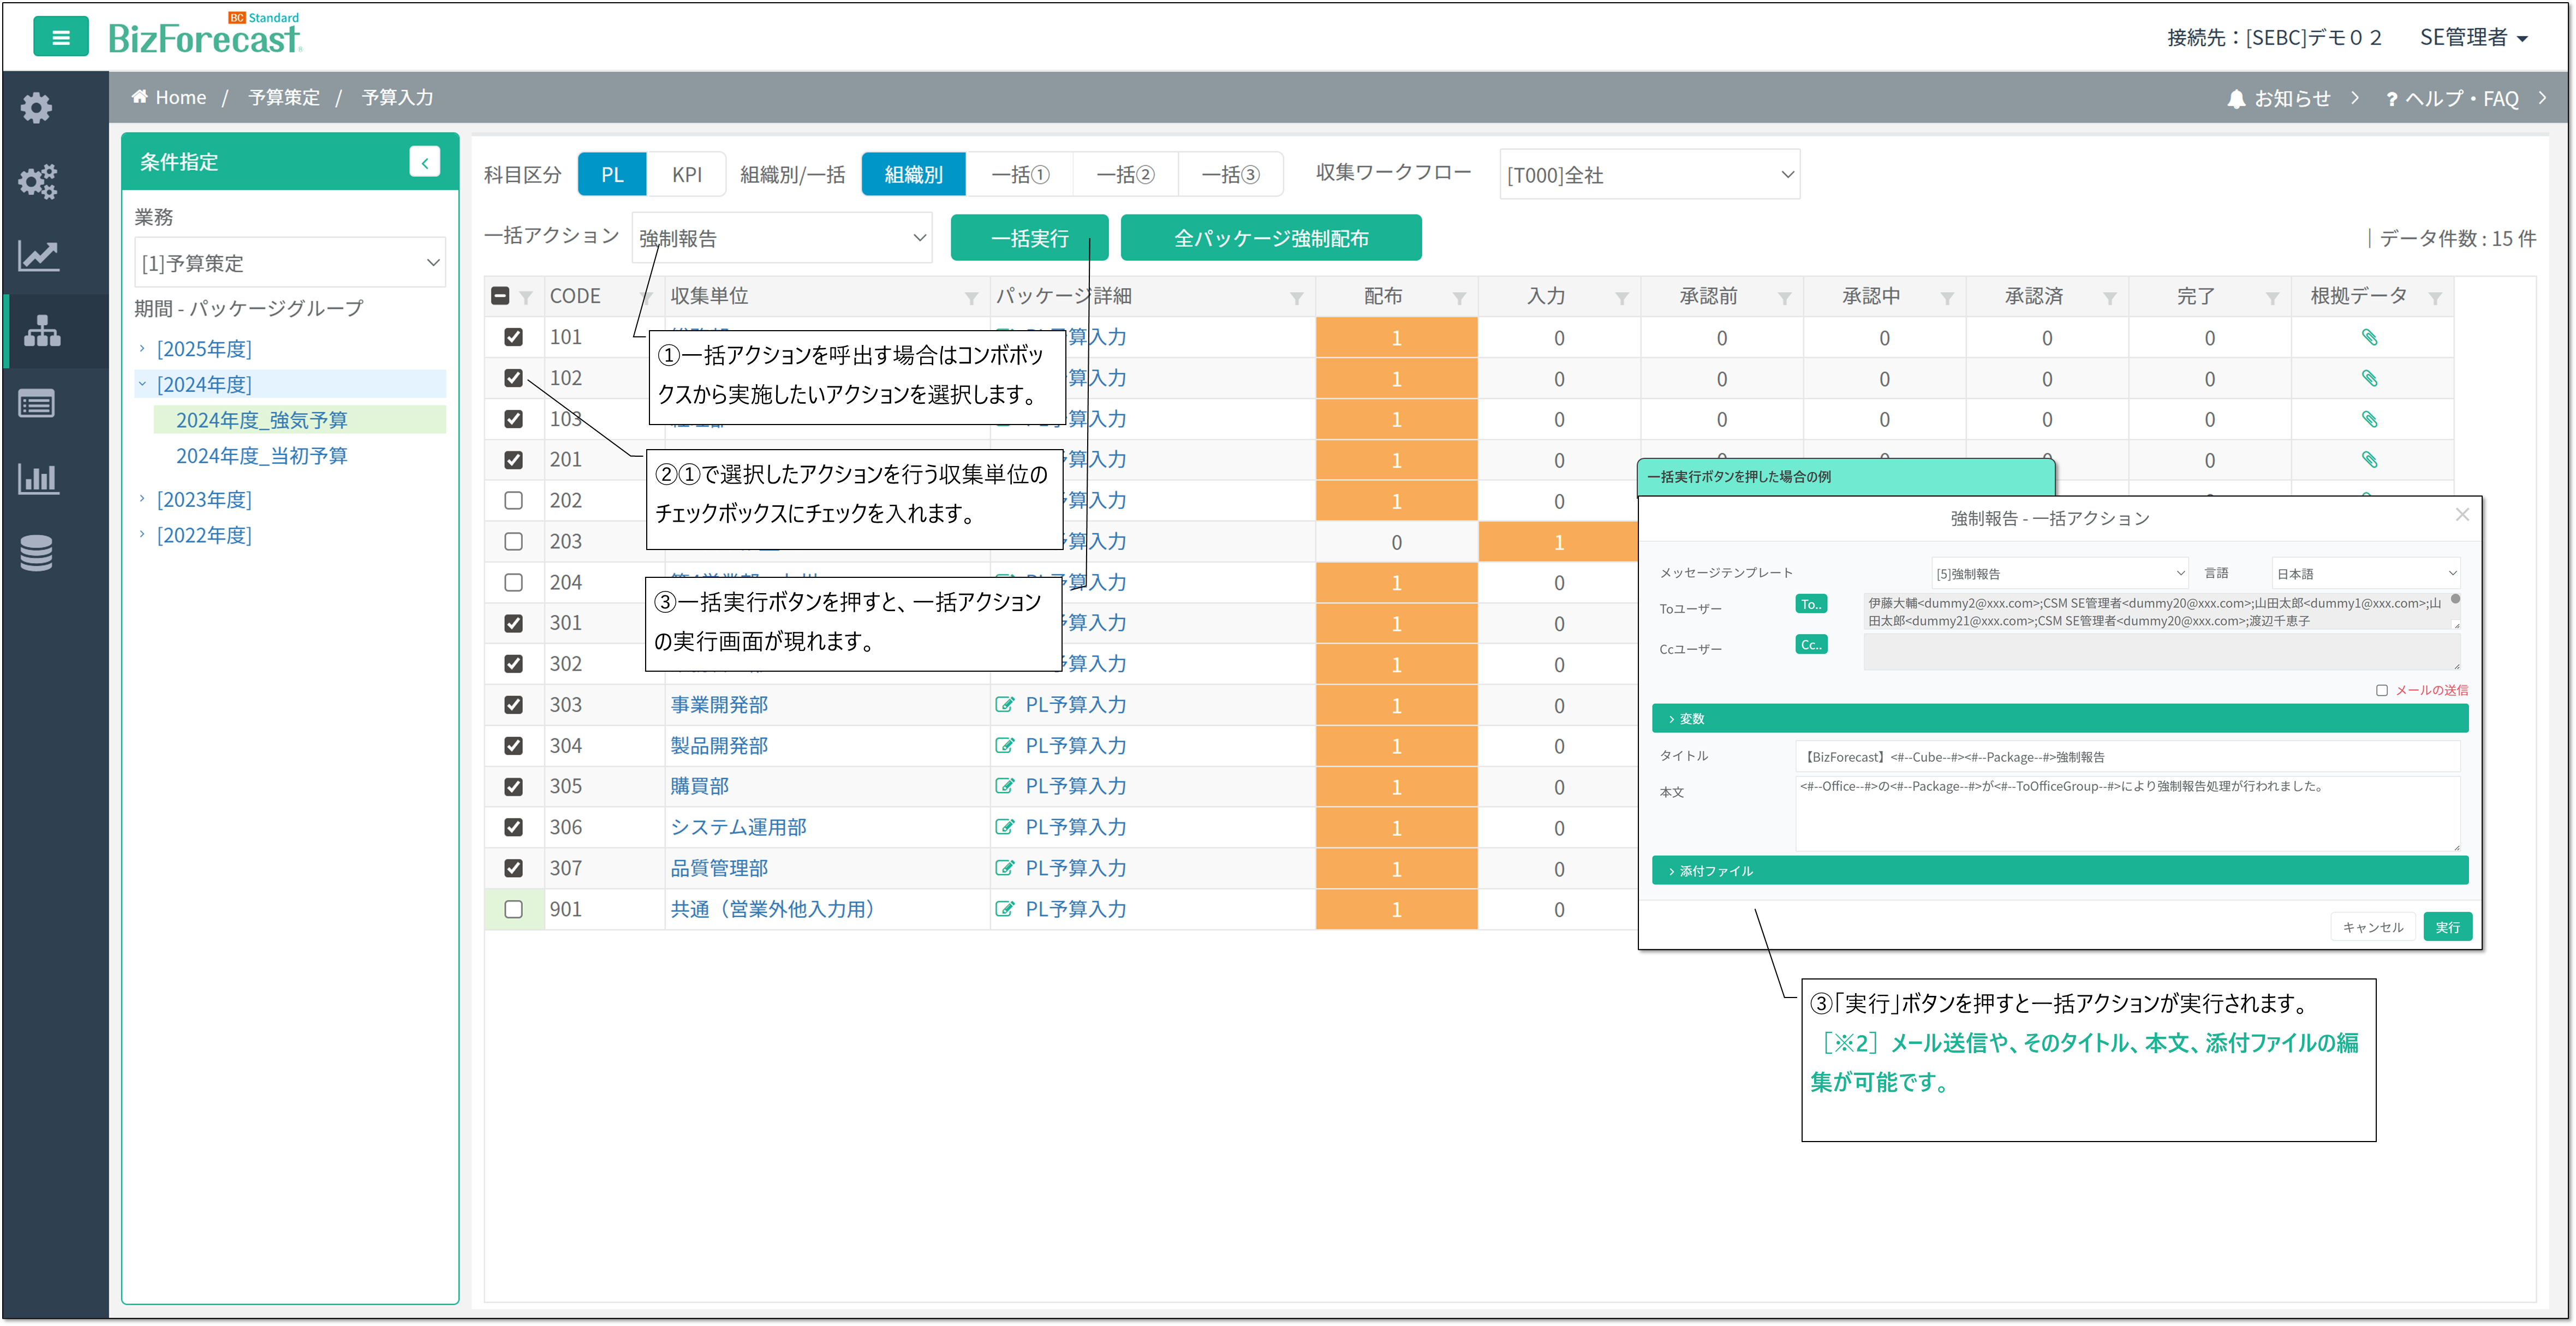Click the 全パッケージ強制配布 button
Image resolution: width=2576 pixels, height=1326 pixels.
[1270, 238]
